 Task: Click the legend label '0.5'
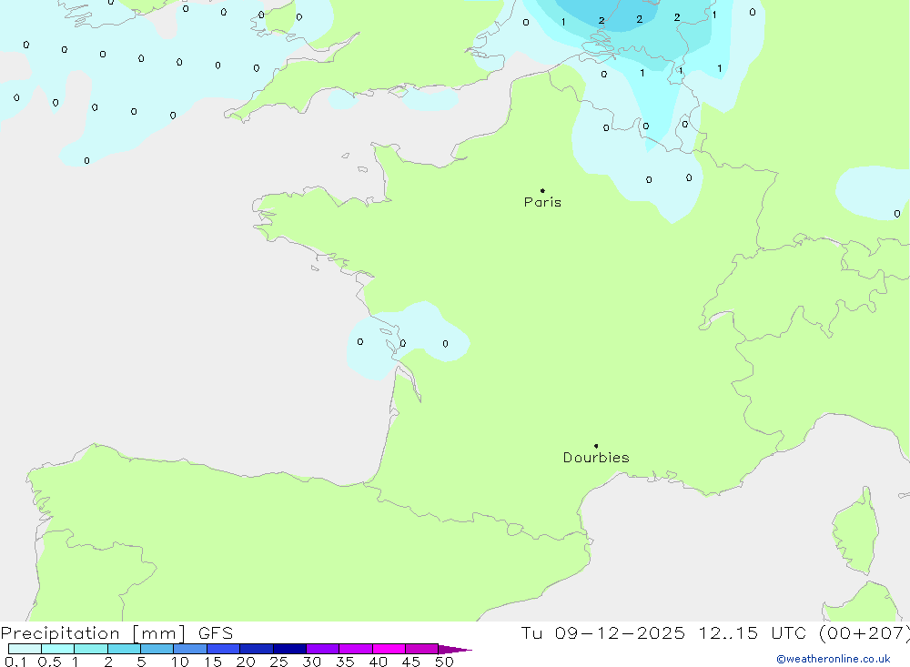click(49, 662)
